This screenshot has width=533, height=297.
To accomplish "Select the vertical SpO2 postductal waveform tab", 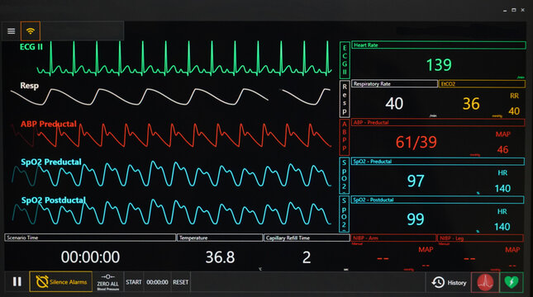I will tap(344, 214).
